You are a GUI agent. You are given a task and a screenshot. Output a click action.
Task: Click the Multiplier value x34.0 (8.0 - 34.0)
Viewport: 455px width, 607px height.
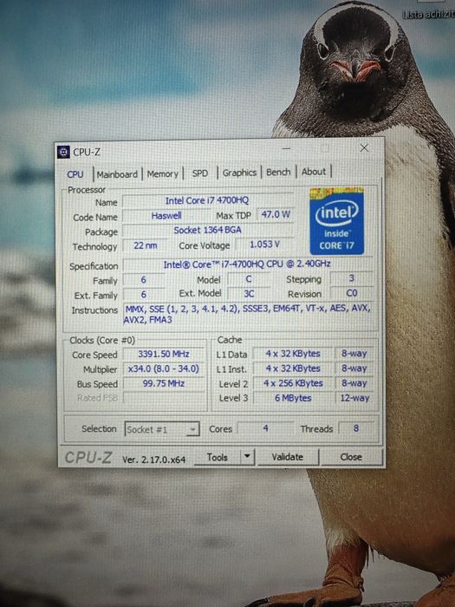click(164, 369)
